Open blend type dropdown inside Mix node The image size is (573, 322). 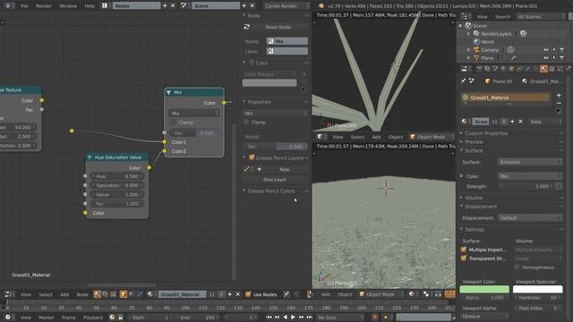click(194, 114)
